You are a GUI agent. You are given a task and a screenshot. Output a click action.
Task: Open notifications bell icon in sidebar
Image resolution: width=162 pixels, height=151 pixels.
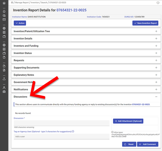tap(4, 11)
